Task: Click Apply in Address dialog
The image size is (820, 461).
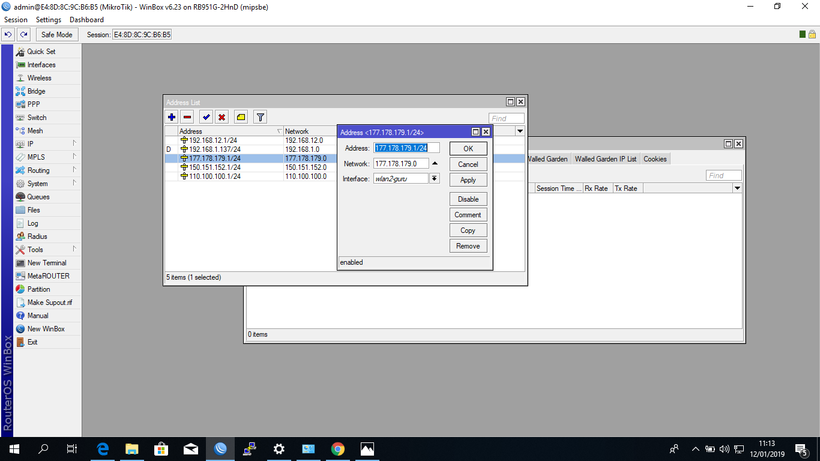Action: [468, 179]
